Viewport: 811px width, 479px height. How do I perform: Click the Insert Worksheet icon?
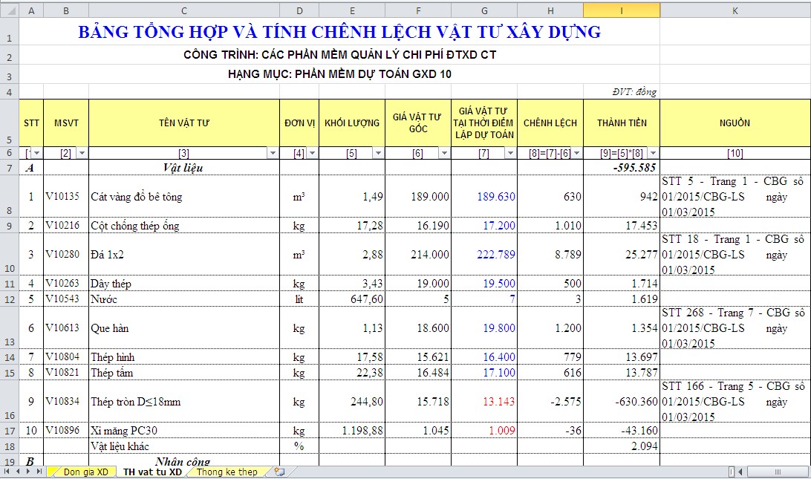(279, 472)
